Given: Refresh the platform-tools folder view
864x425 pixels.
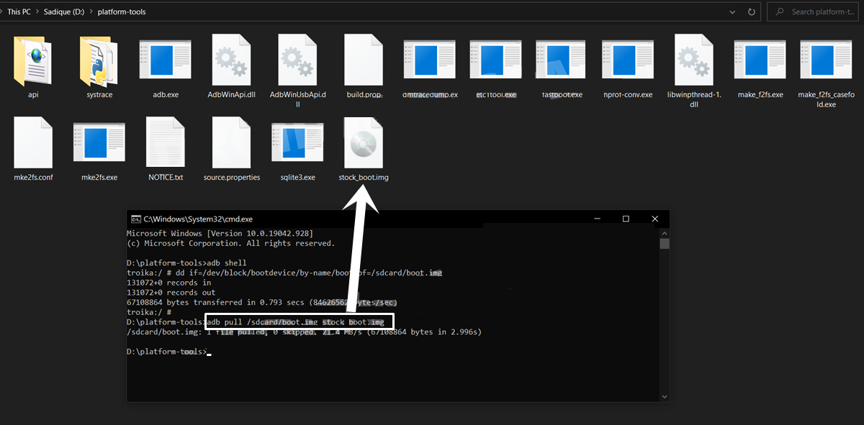Looking at the screenshot, I should pos(754,12).
